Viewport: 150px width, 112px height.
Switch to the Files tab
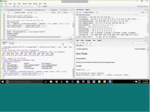(x=77, y=40)
